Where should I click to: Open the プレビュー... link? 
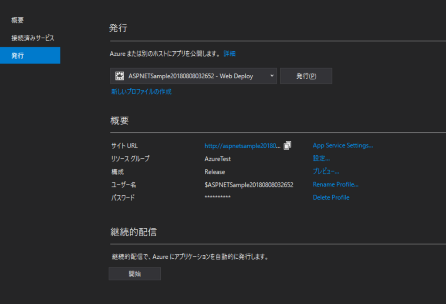(325, 171)
